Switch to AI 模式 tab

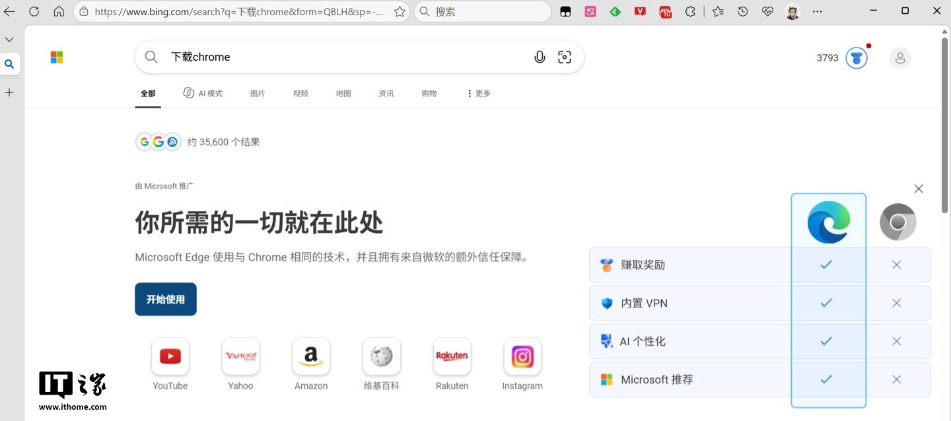[203, 94]
